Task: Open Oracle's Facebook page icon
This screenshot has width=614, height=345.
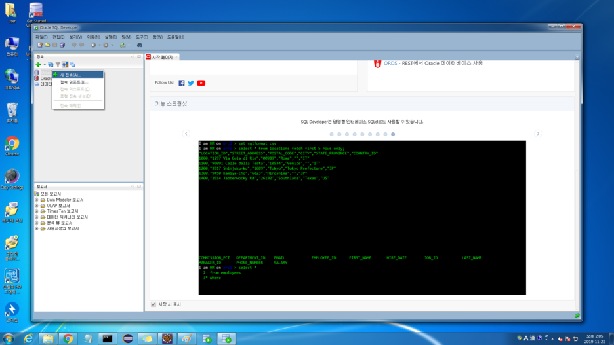Action: pos(181,83)
